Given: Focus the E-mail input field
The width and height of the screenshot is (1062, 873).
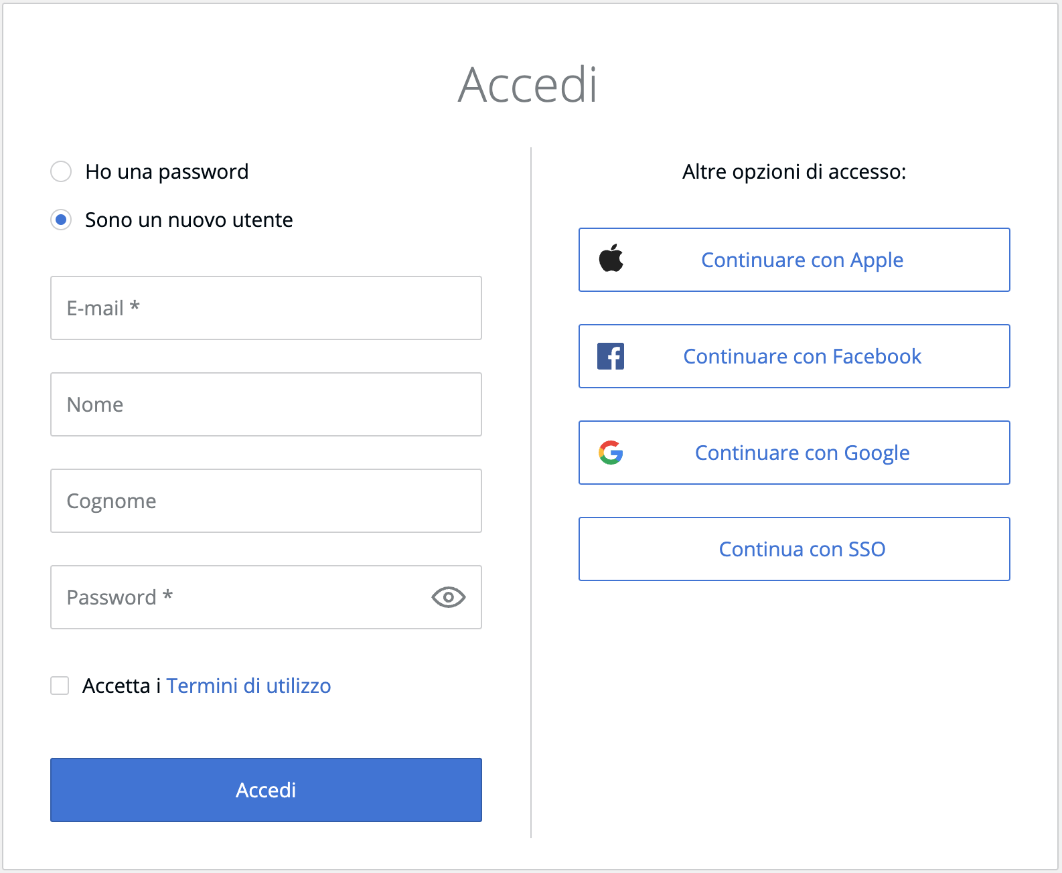Looking at the screenshot, I should pyautogui.click(x=266, y=308).
